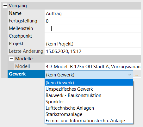Pick 'Fernm. und Informationstechn. Anlage'

(x=89, y=121)
